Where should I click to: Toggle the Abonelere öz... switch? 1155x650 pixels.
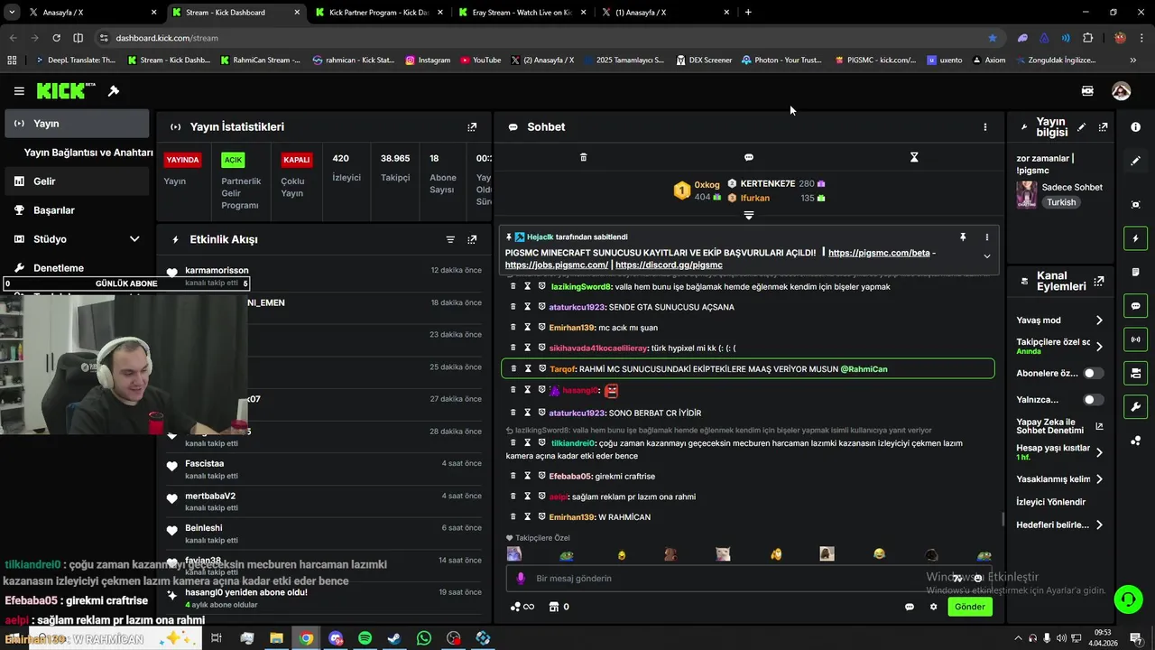pos(1093,373)
